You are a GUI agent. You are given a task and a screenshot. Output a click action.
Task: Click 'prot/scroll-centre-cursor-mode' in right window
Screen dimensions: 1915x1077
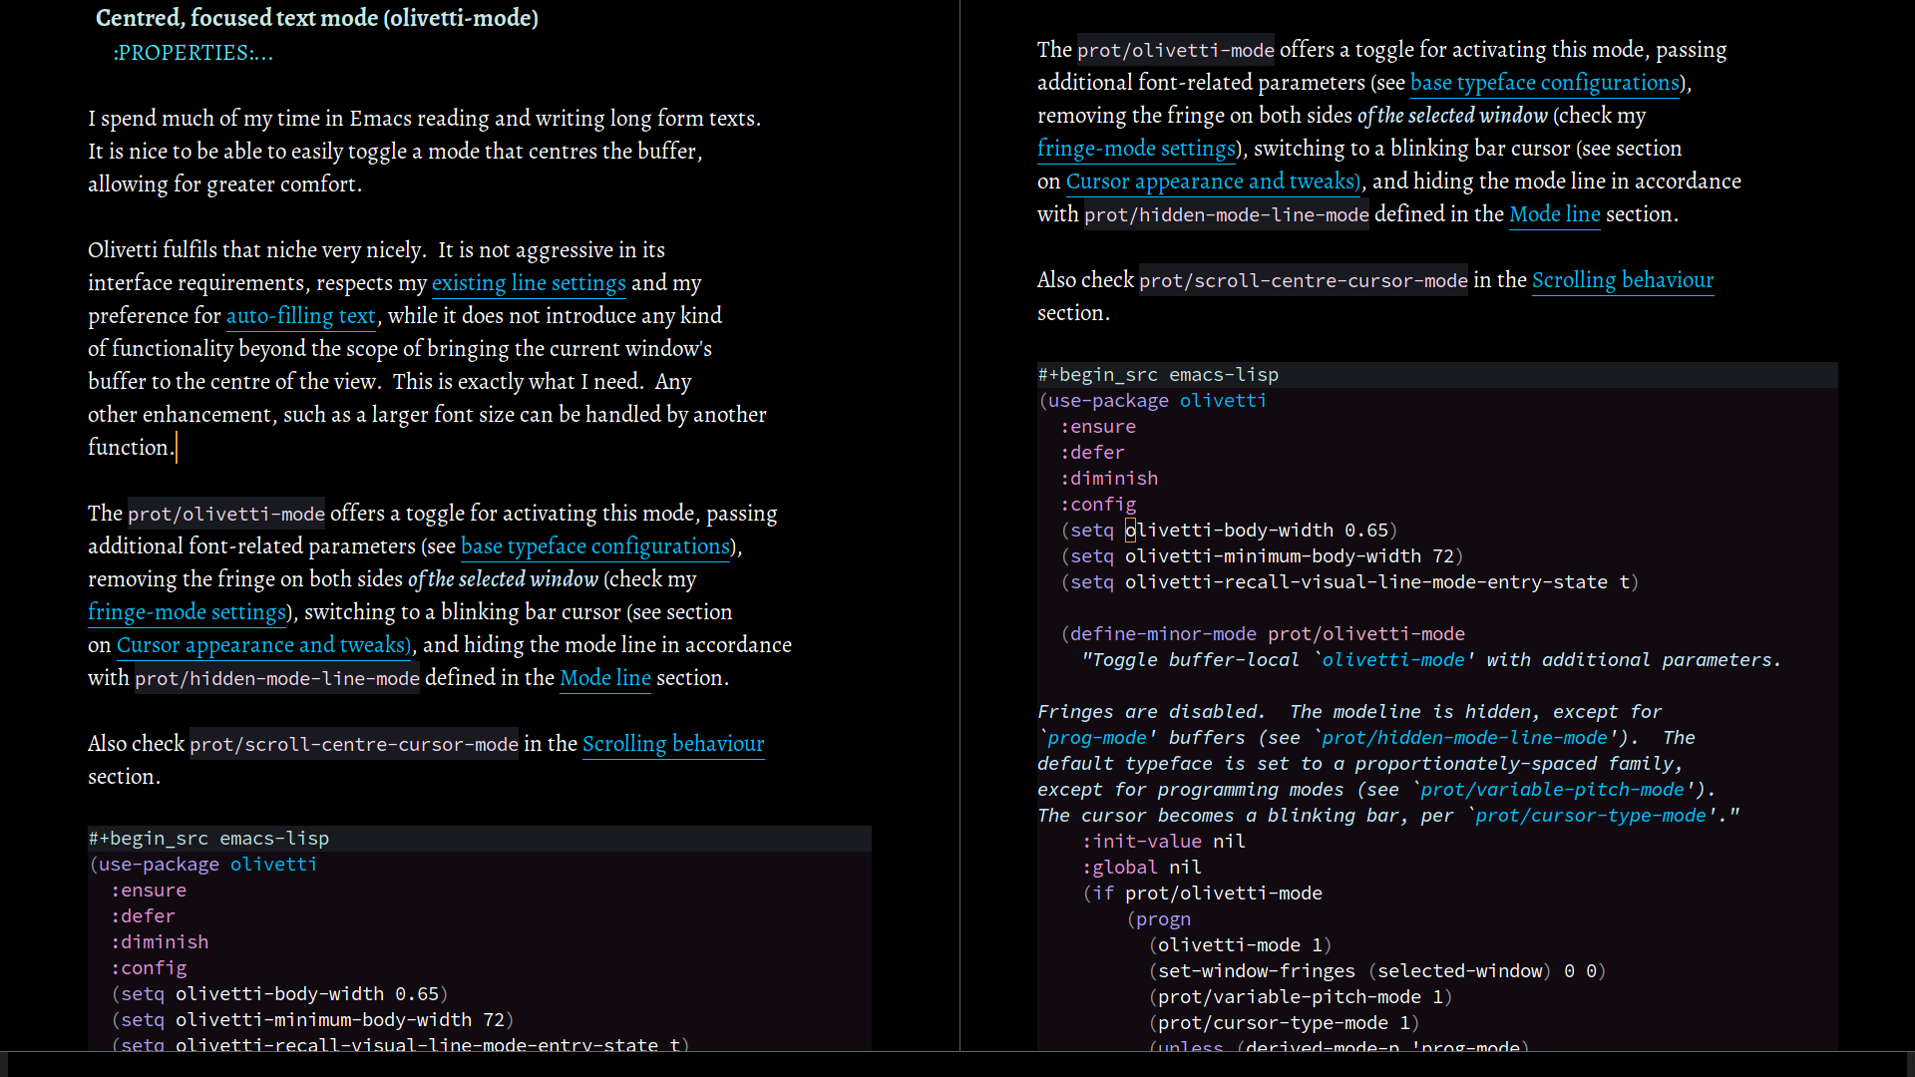[x=1304, y=280]
